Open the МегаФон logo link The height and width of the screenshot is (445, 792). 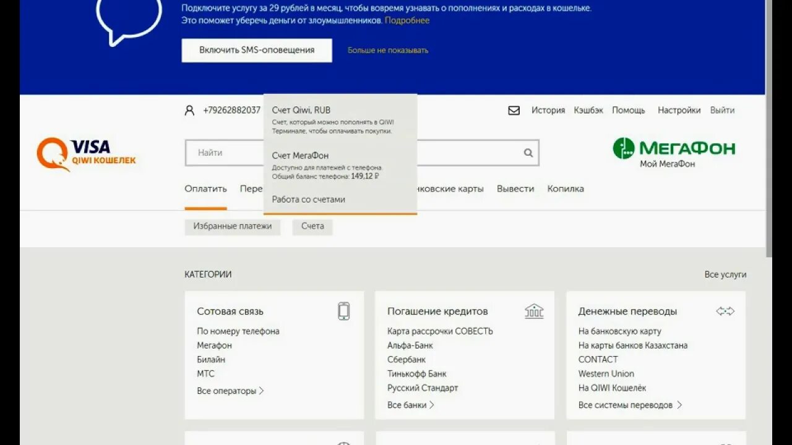point(674,148)
